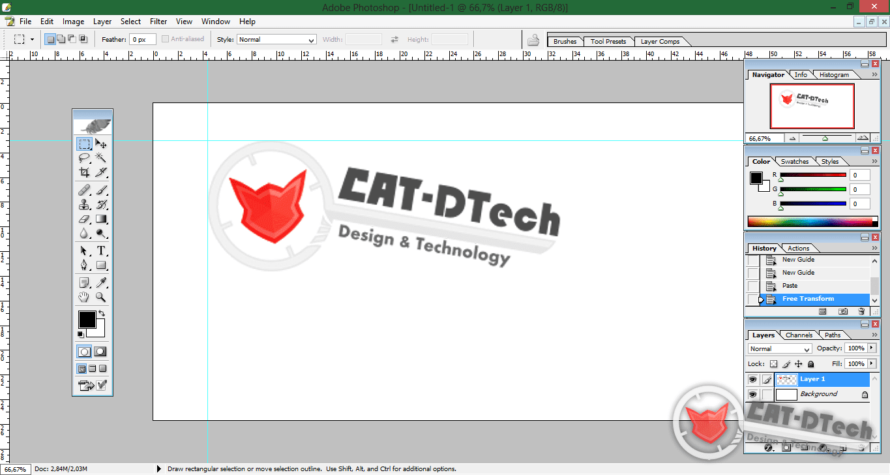Select the Notes tool
The image size is (890, 475).
(84, 283)
